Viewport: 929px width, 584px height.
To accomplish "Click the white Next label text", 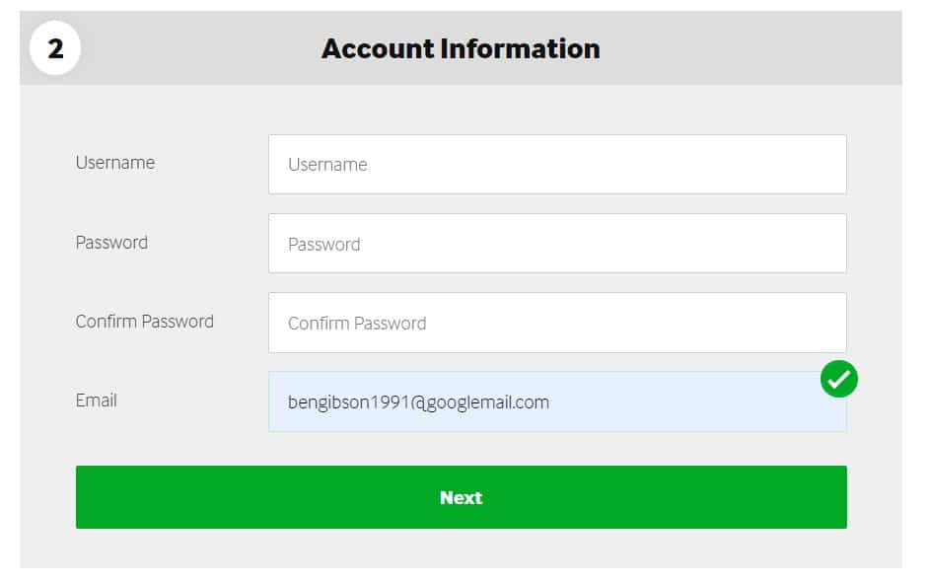I will (461, 497).
